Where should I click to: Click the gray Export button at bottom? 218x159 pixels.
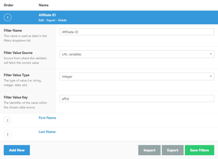pos(172,150)
